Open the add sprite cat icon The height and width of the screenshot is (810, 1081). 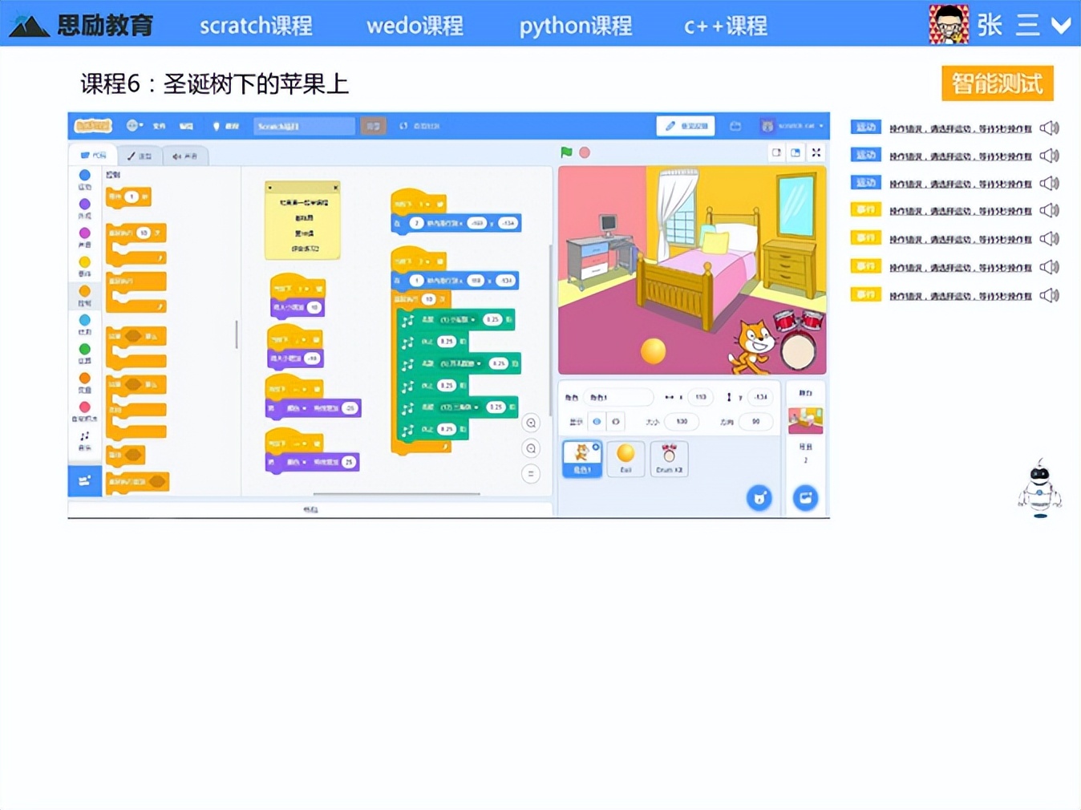pos(759,498)
